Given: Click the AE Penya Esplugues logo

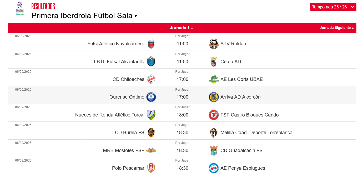Looking at the screenshot, I should [214, 168].
